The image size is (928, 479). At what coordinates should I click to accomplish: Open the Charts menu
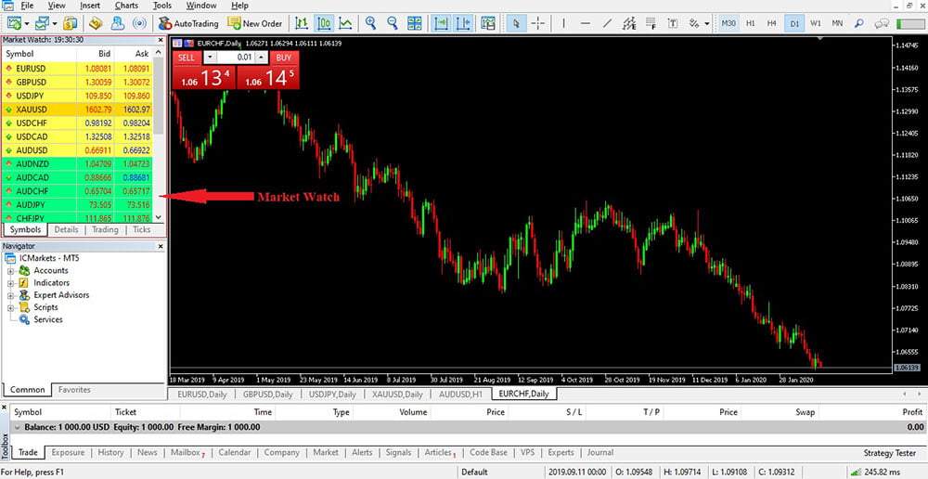126,6
